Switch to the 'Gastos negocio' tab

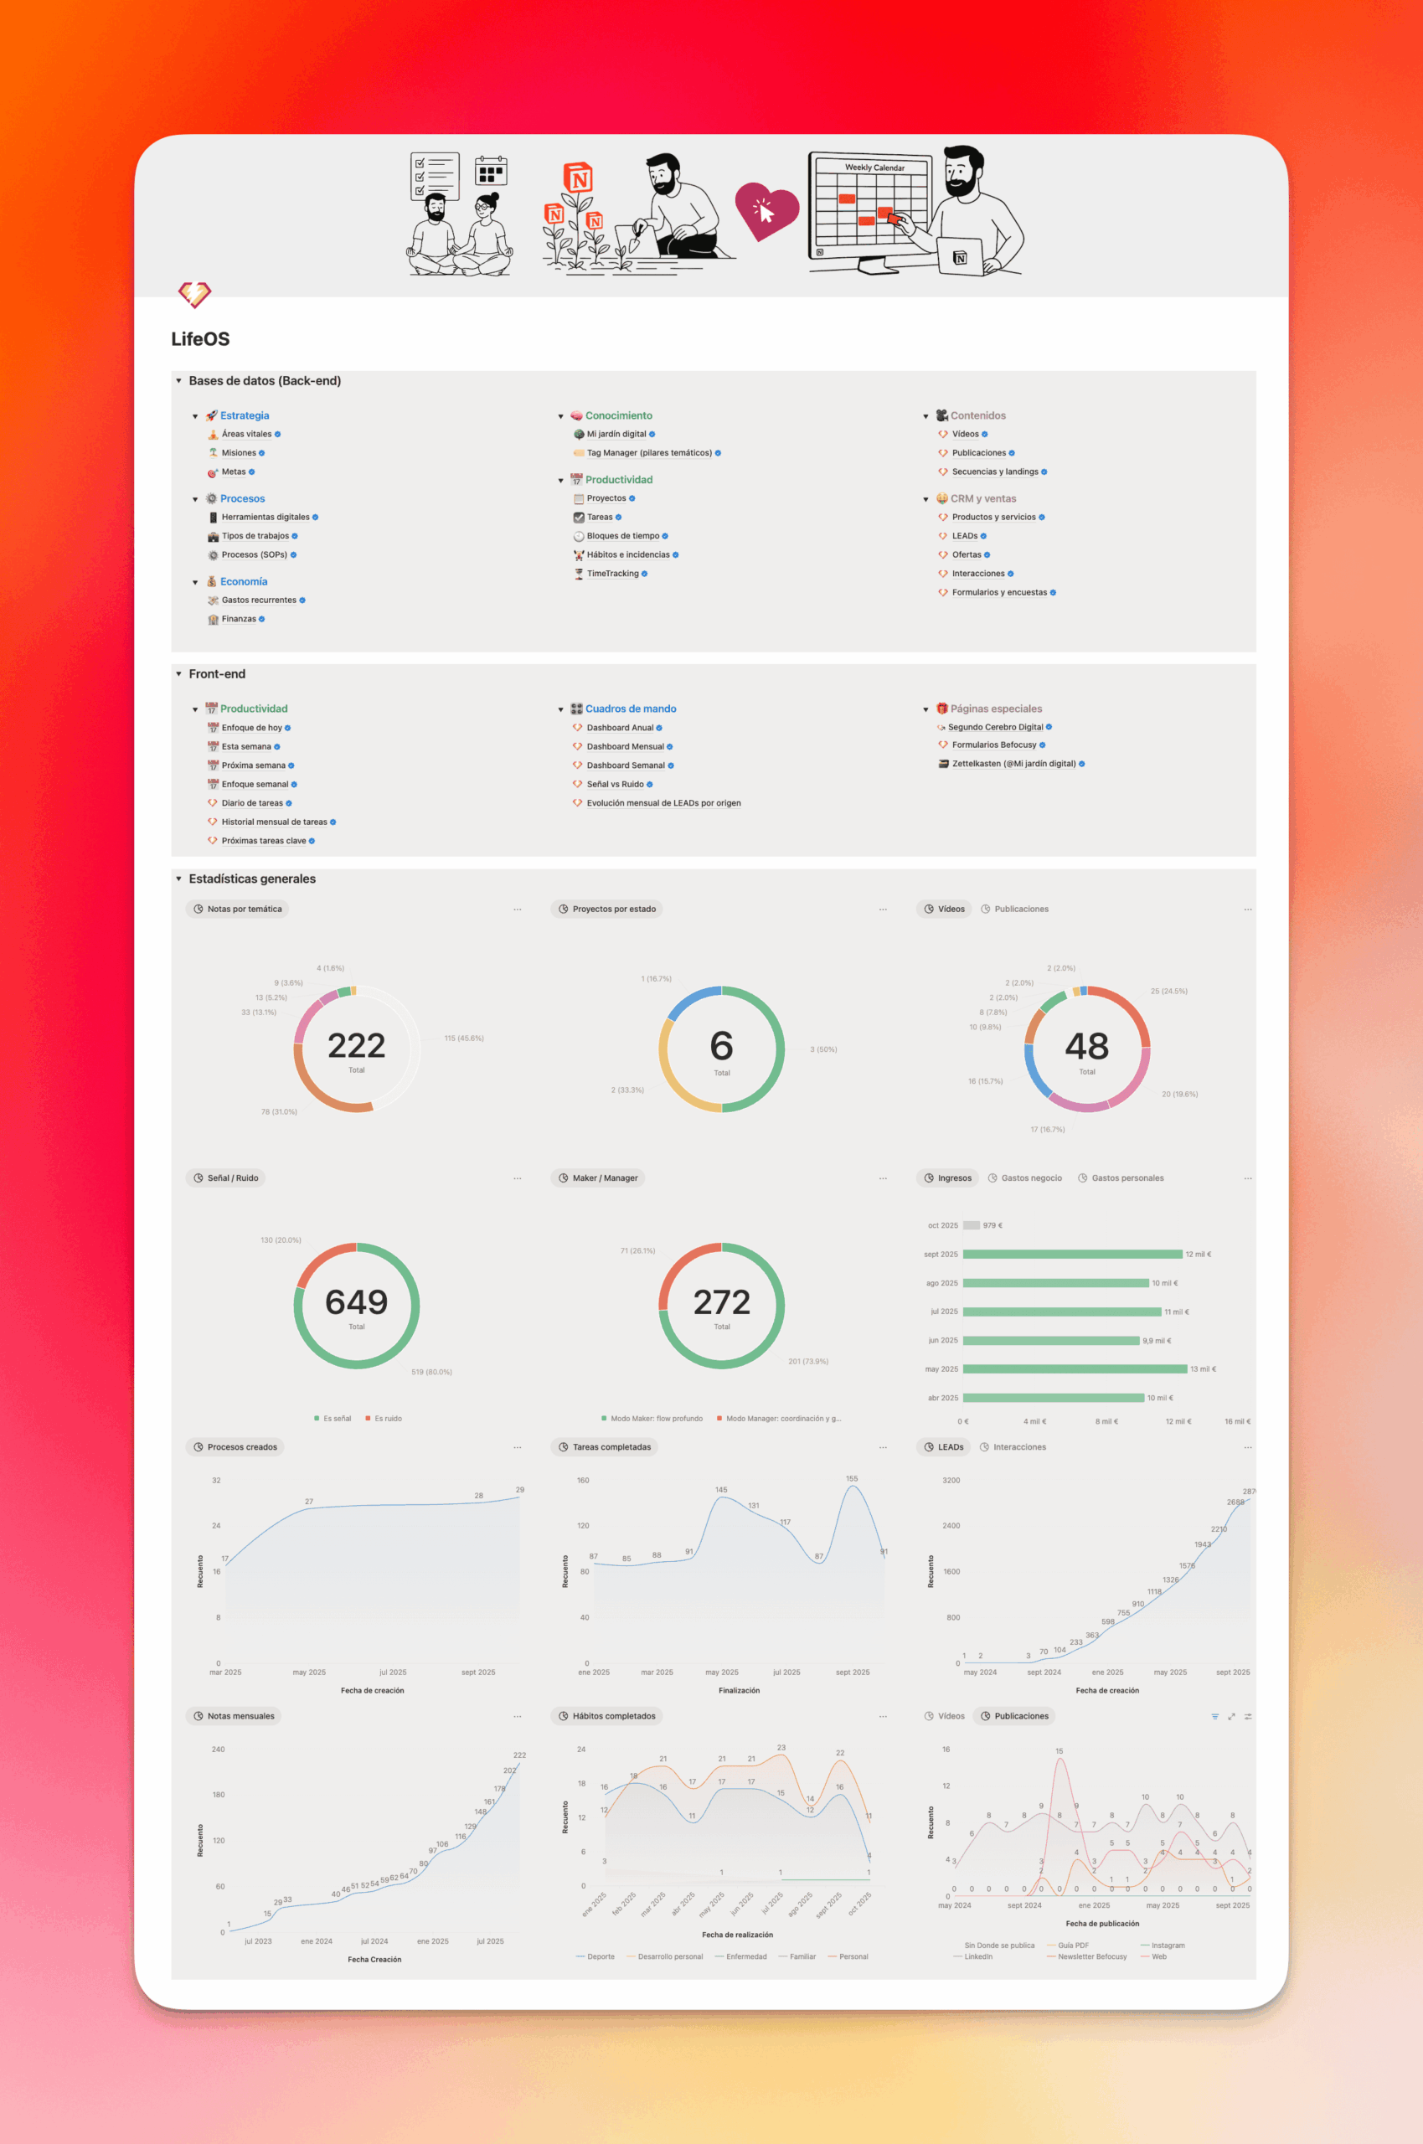pos(1030,1178)
